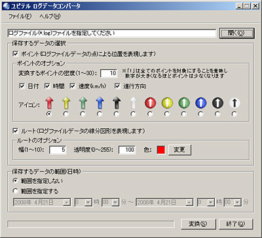The width and height of the screenshot is (262, 238).
Task: Toggle the ルート checkbox
Action: click(16, 131)
